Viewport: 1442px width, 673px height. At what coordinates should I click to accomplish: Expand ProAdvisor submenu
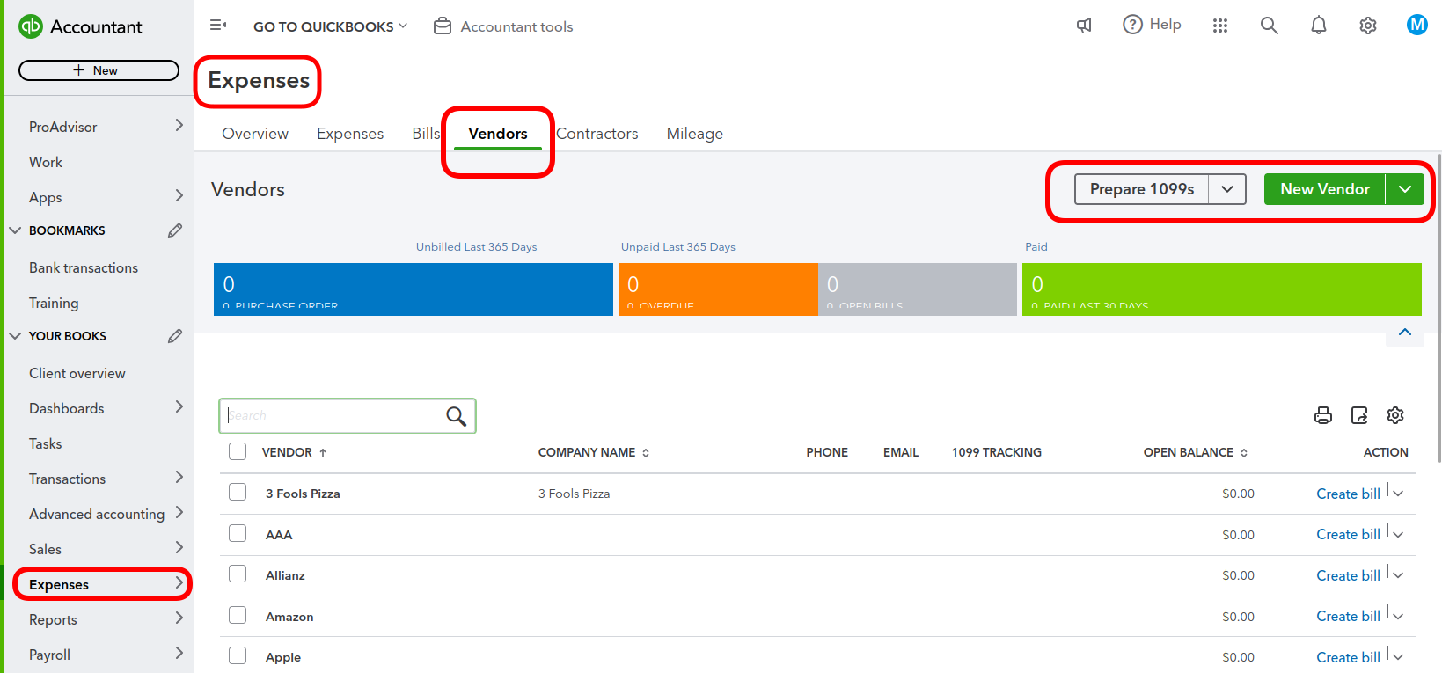pos(179,126)
